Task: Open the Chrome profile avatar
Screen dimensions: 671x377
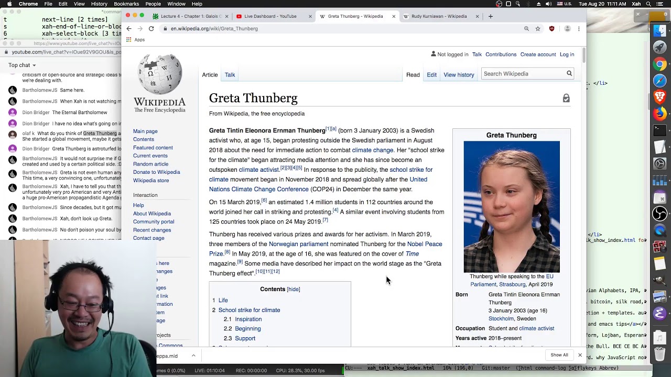Action: (x=567, y=29)
